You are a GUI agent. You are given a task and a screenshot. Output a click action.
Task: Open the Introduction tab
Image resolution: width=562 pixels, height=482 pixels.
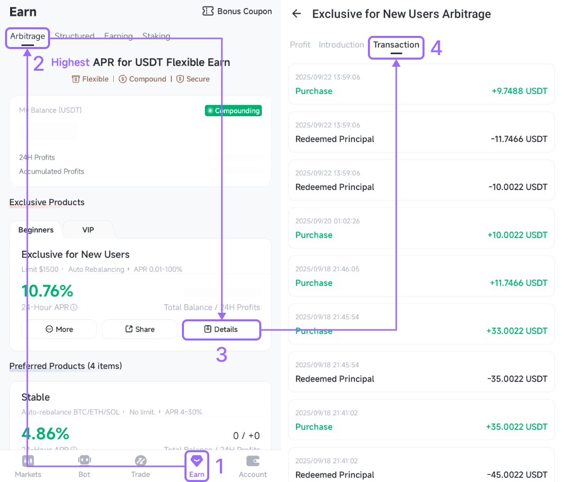click(341, 45)
